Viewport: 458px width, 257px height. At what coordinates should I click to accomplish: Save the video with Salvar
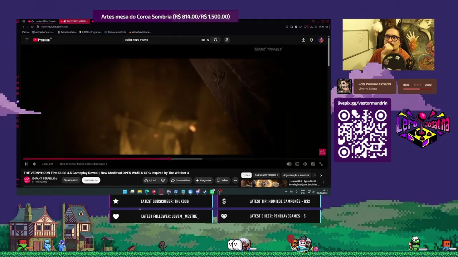222,180
